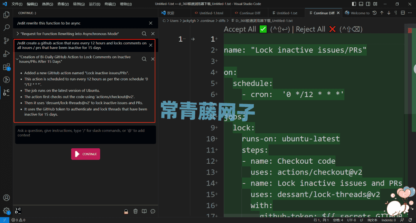Image resolution: width=416 pixels, height=223 pixels.
Task: Delete the 'Creation of Bi-Daily GitHub Action' response
Action: tap(153, 59)
